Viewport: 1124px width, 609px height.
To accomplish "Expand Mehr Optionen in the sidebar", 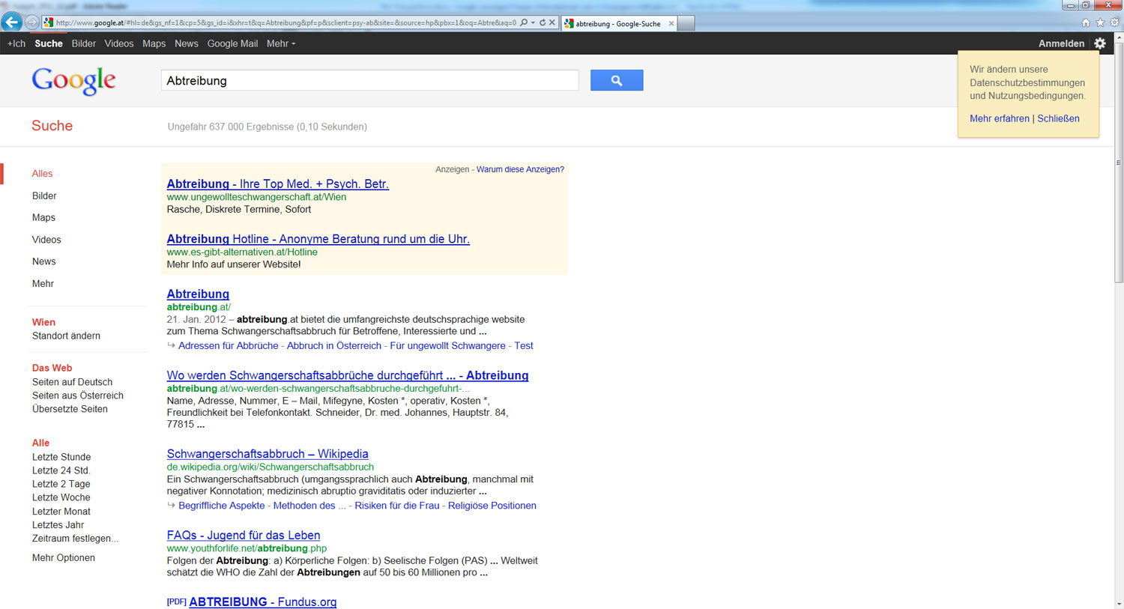I will [64, 557].
